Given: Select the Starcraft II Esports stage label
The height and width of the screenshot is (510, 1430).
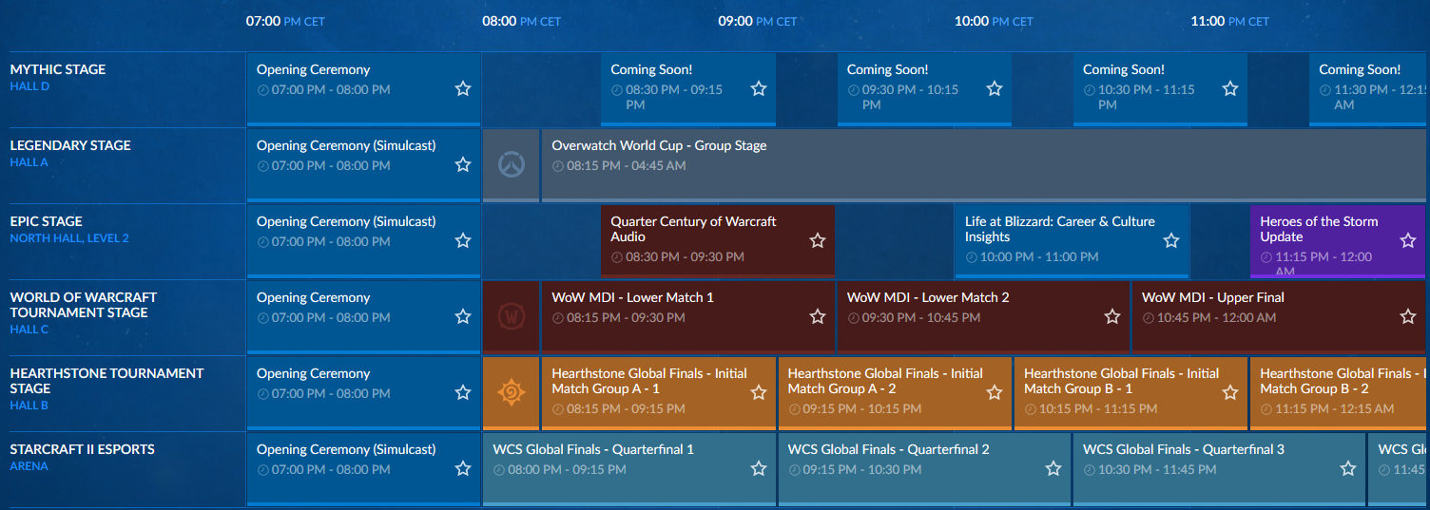Looking at the screenshot, I should point(82,449).
